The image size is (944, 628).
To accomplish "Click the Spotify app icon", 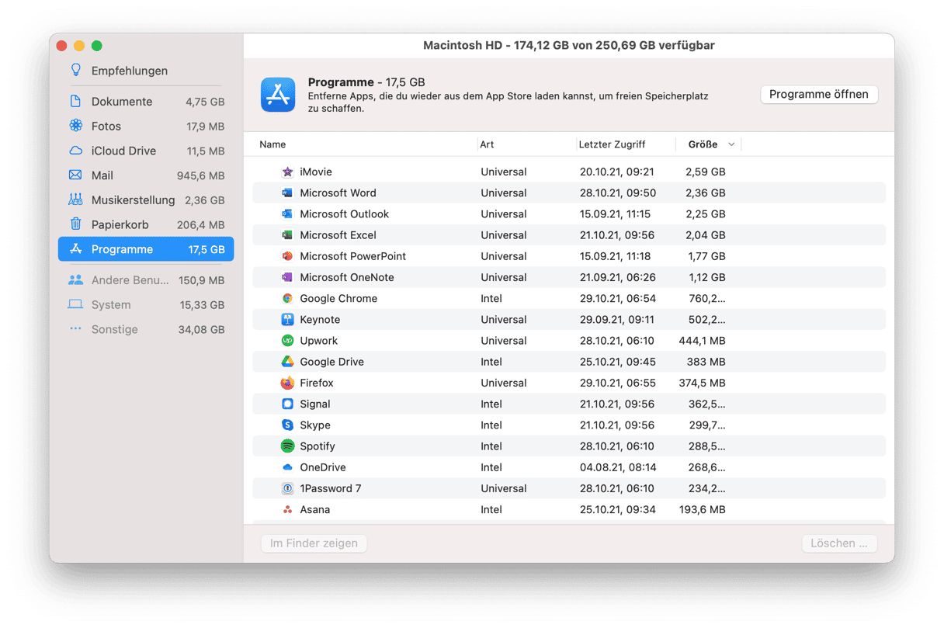I will click(x=287, y=446).
